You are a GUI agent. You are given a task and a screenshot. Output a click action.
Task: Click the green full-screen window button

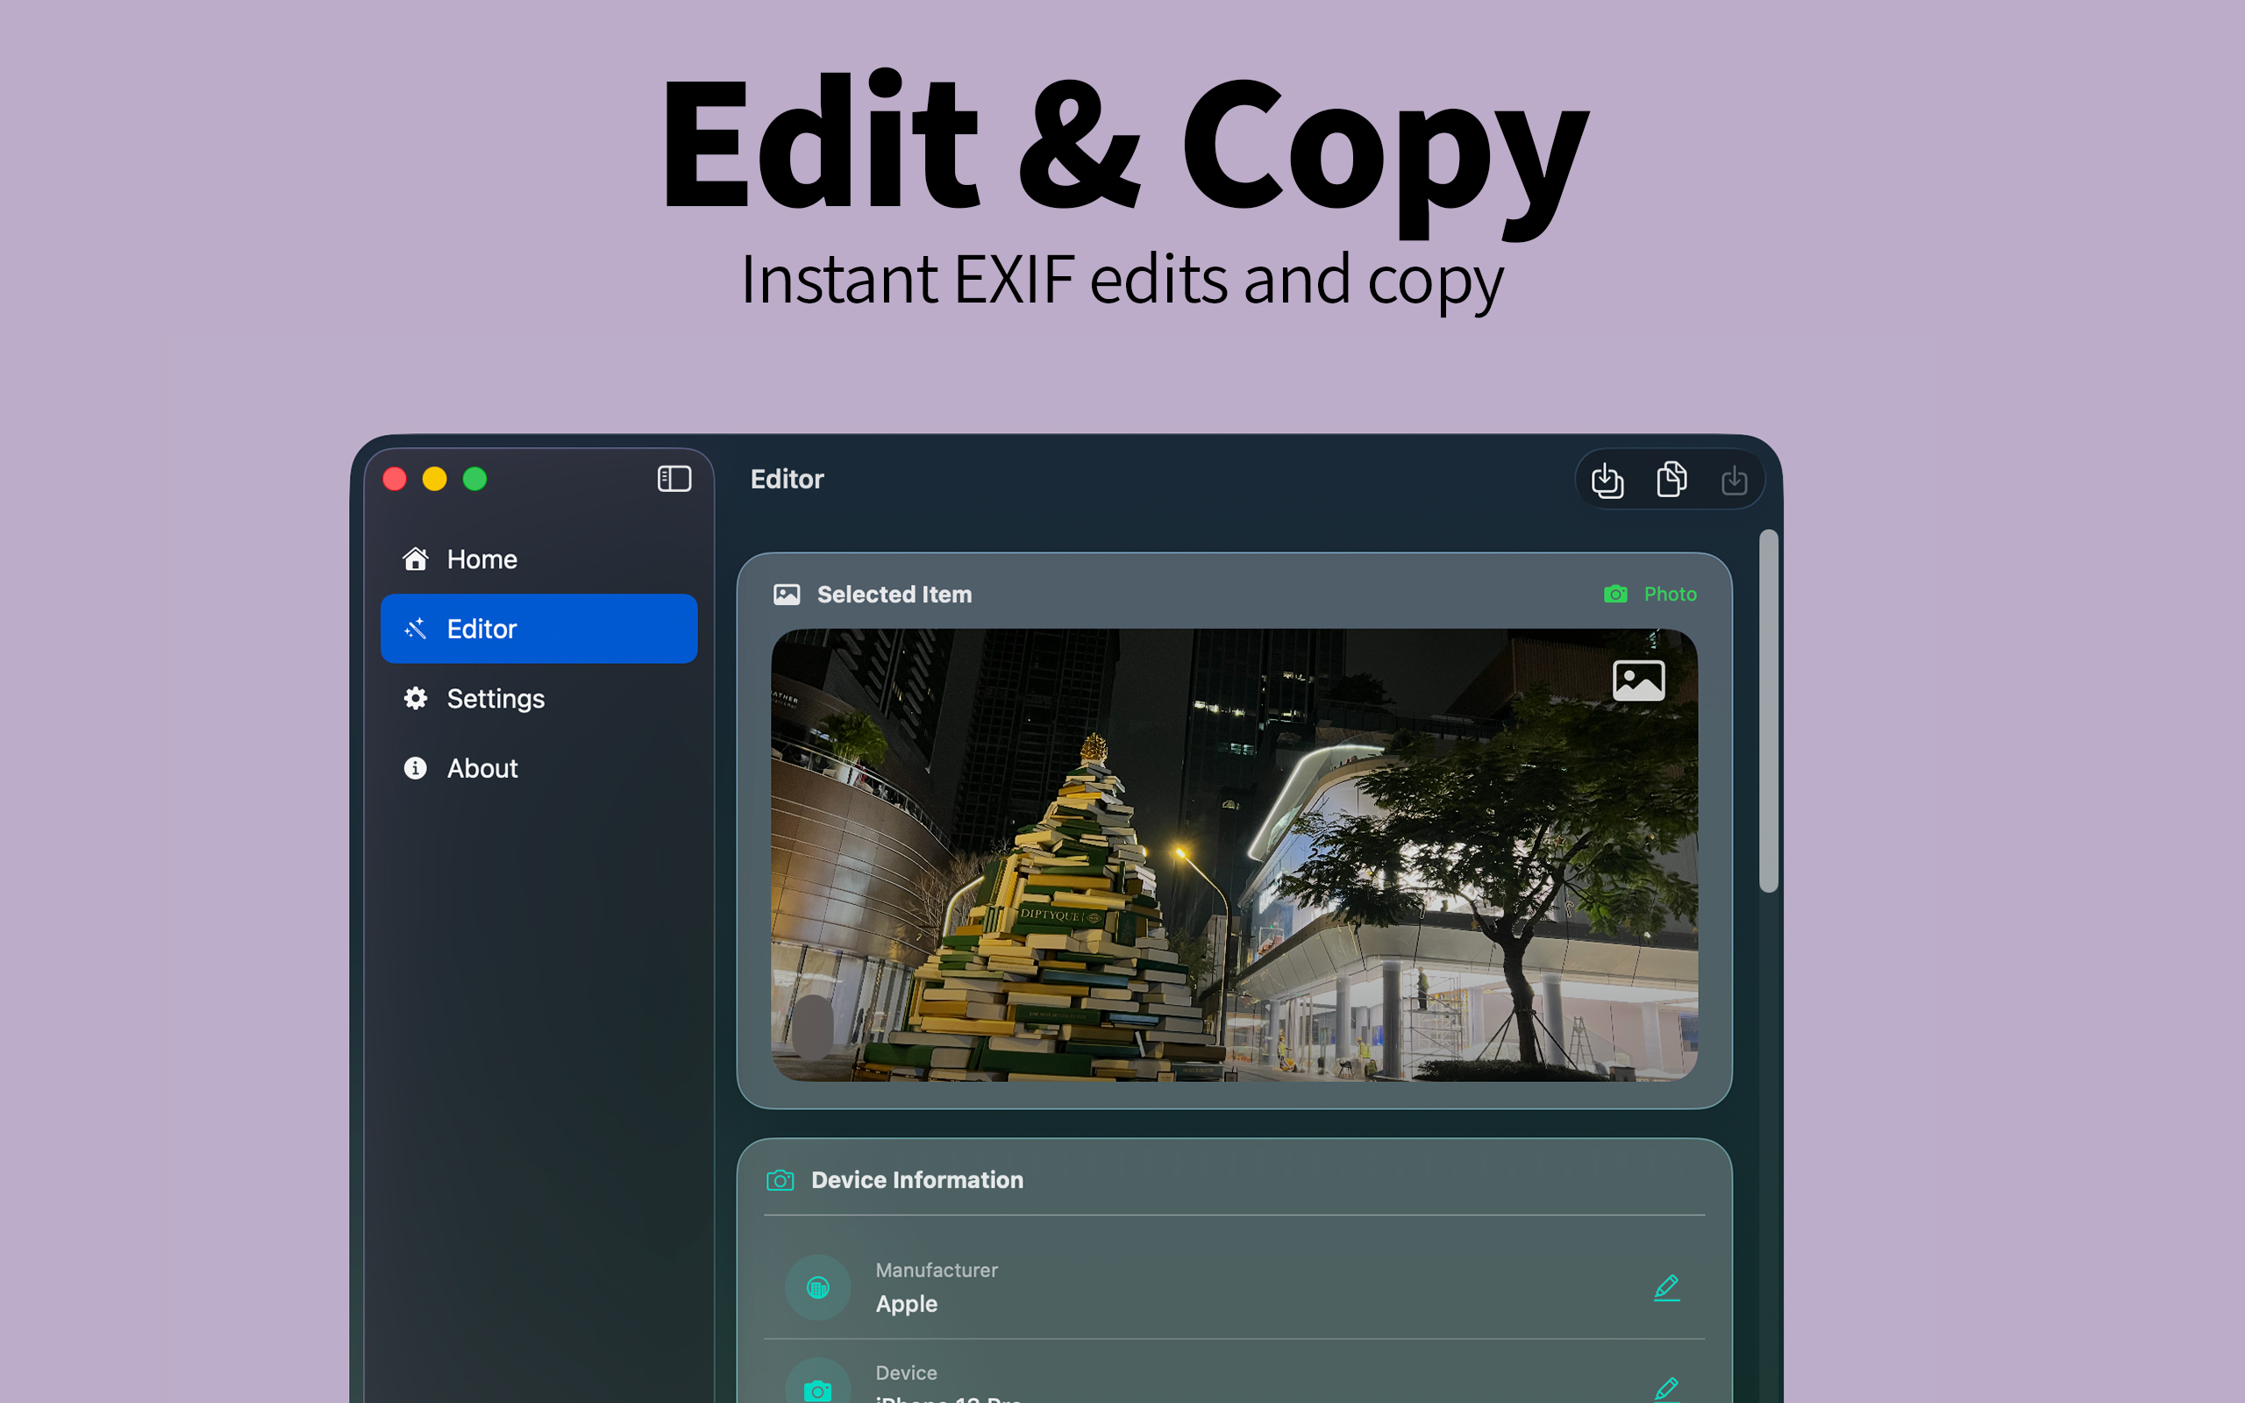[475, 479]
